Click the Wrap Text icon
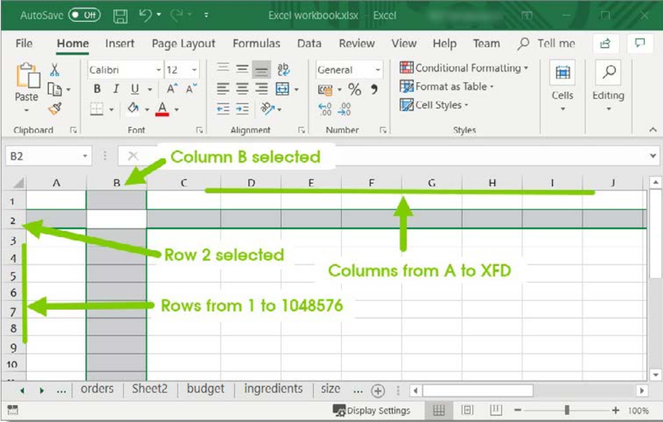663x422 pixels. tap(283, 70)
